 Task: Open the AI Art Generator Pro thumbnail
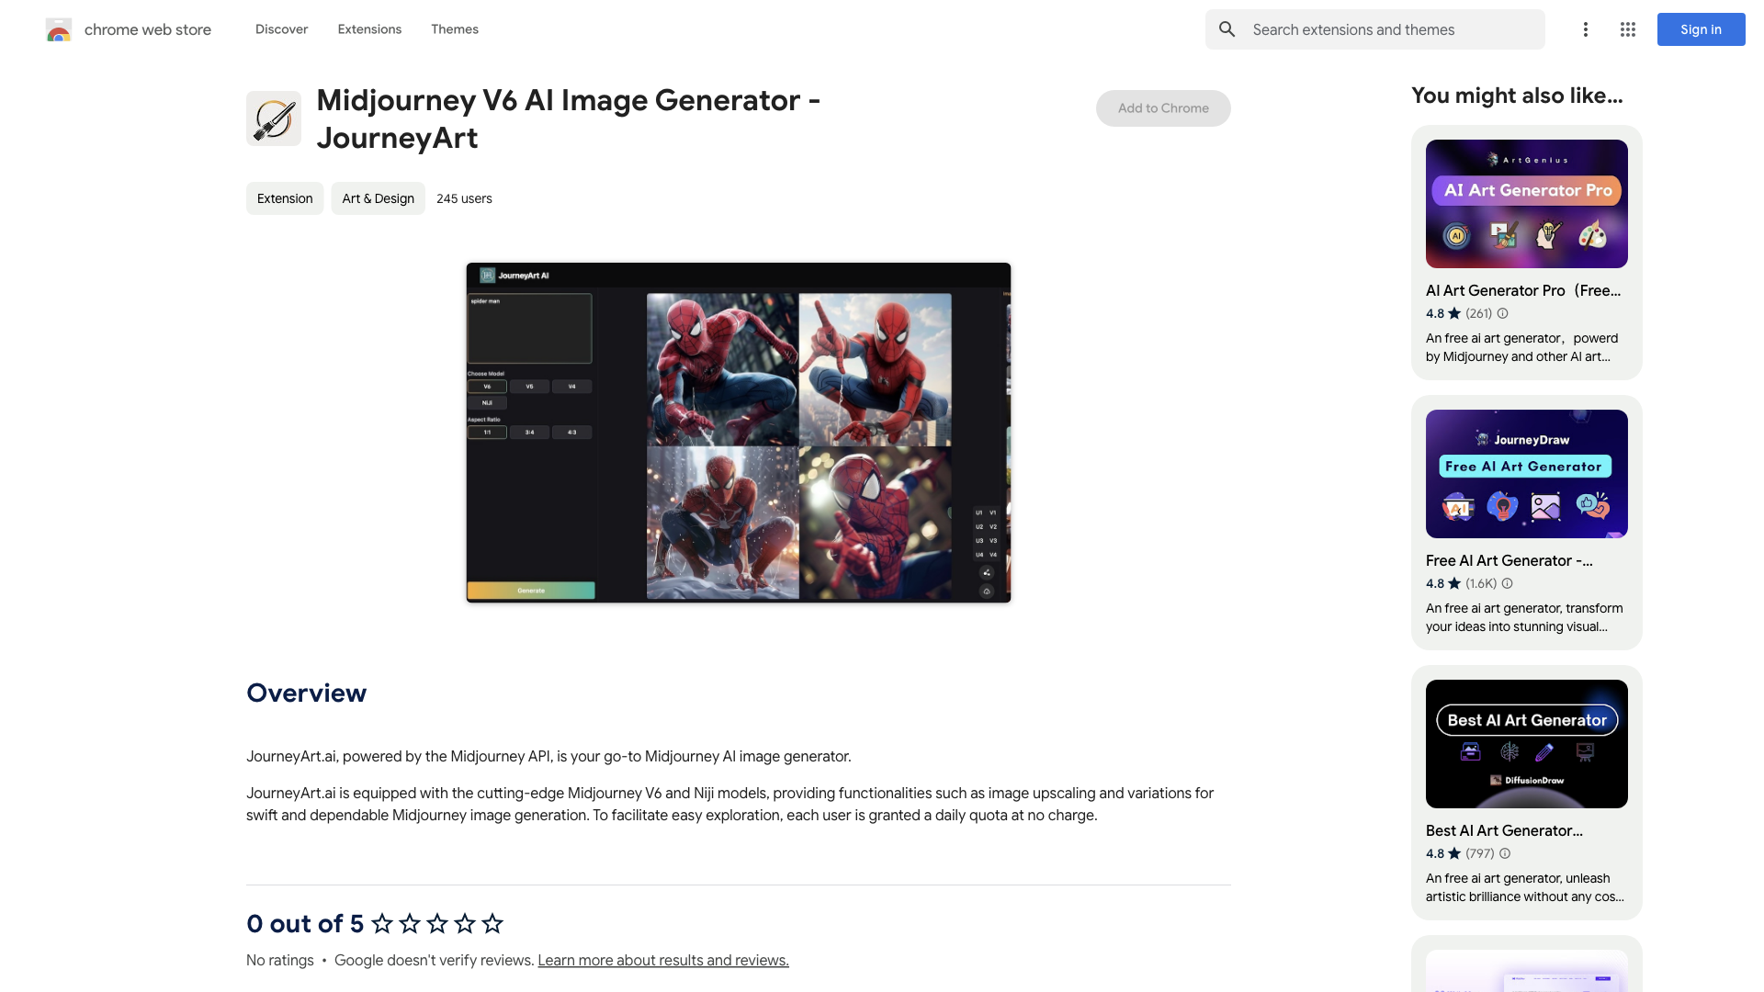click(1527, 204)
